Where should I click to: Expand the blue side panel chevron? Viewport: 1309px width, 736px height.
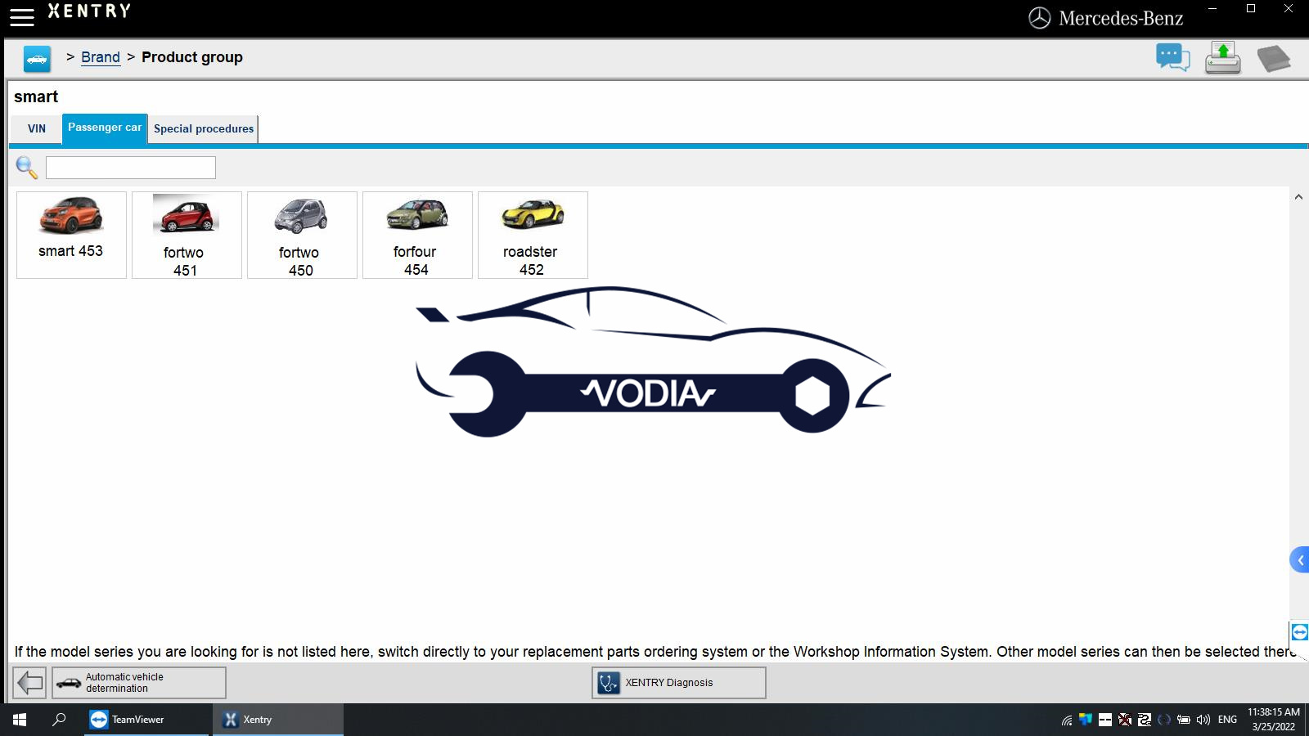click(1299, 560)
